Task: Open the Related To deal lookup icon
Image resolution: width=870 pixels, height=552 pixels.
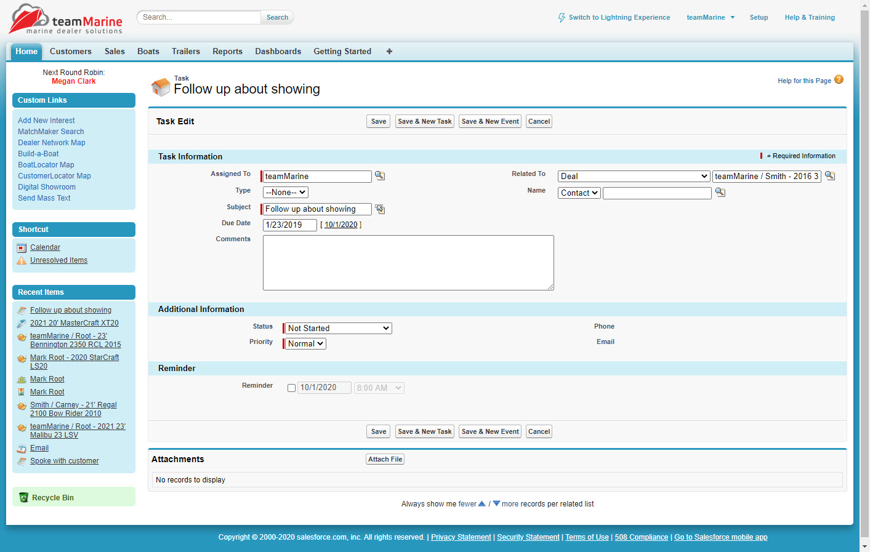Action: click(830, 176)
